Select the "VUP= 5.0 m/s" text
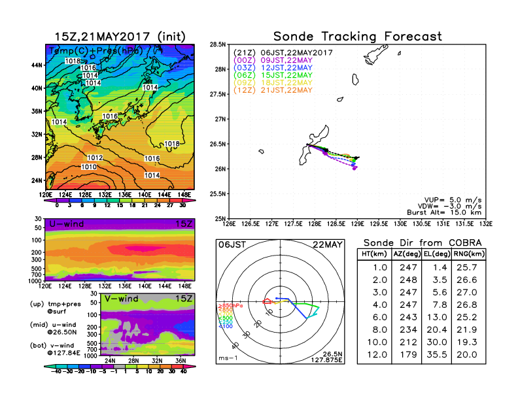Viewport: 518px width, 400px height. (453, 200)
